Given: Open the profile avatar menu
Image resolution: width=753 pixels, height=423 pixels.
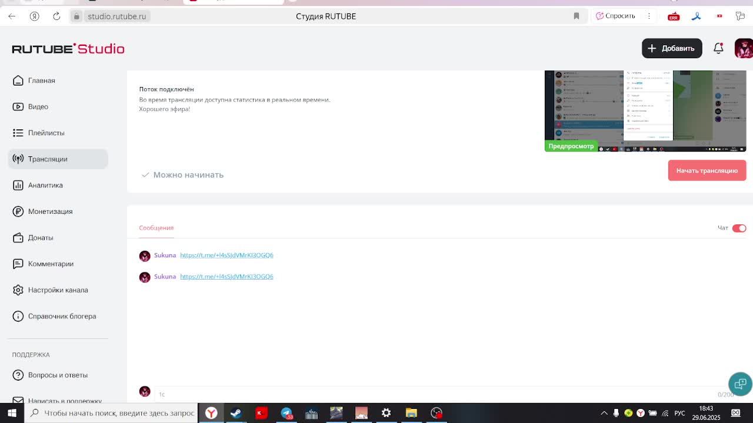Looking at the screenshot, I should point(744,48).
